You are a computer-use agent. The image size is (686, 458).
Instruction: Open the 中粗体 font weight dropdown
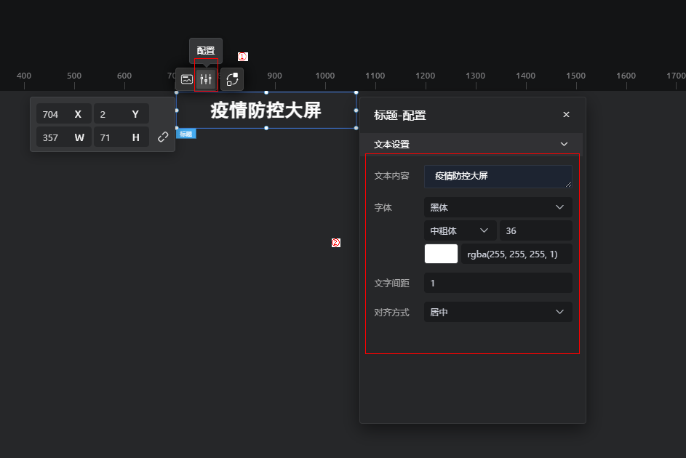coord(460,230)
